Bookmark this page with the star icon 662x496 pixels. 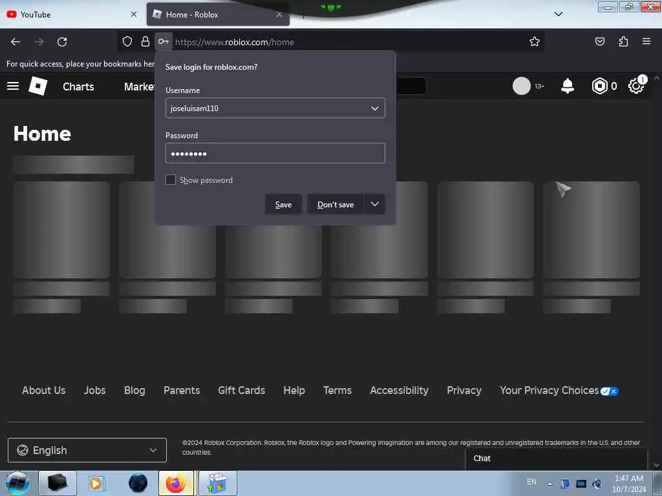click(x=535, y=41)
